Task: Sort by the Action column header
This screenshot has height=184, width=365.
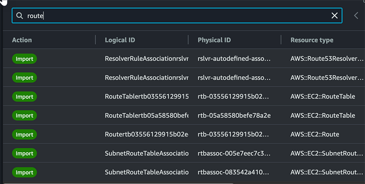Action: [x=22, y=40]
